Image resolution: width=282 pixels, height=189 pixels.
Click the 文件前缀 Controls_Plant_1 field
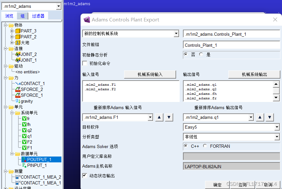[232, 45]
